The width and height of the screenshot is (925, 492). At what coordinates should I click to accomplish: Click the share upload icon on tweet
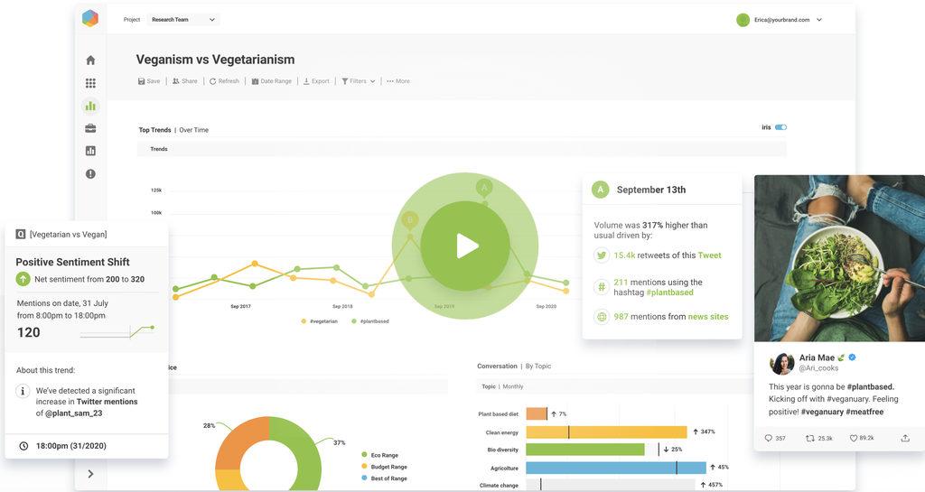905,439
